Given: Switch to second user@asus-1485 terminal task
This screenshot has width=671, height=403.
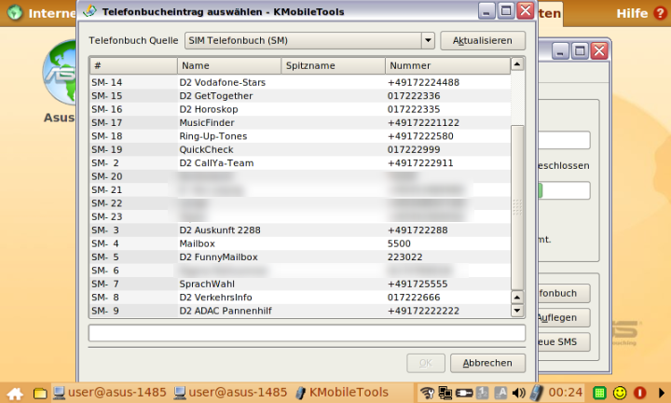Looking at the screenshot, I should click(x=231, y=393).
